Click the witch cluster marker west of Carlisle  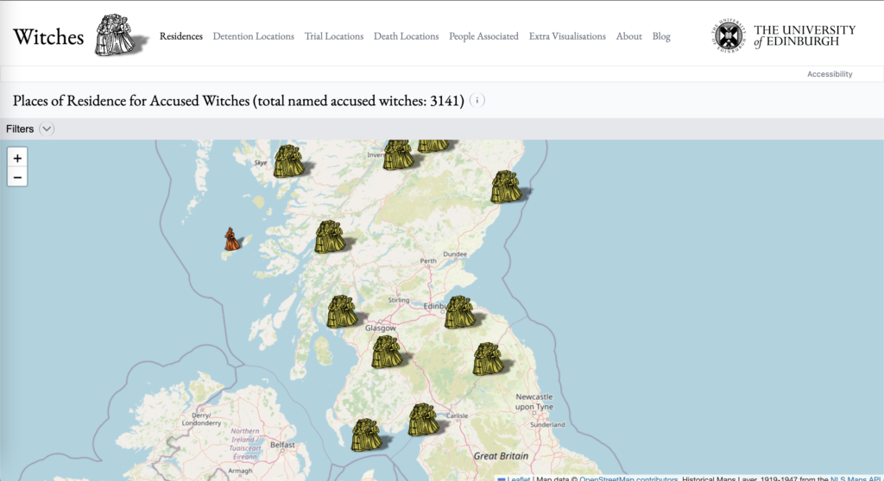pos(423,420)
